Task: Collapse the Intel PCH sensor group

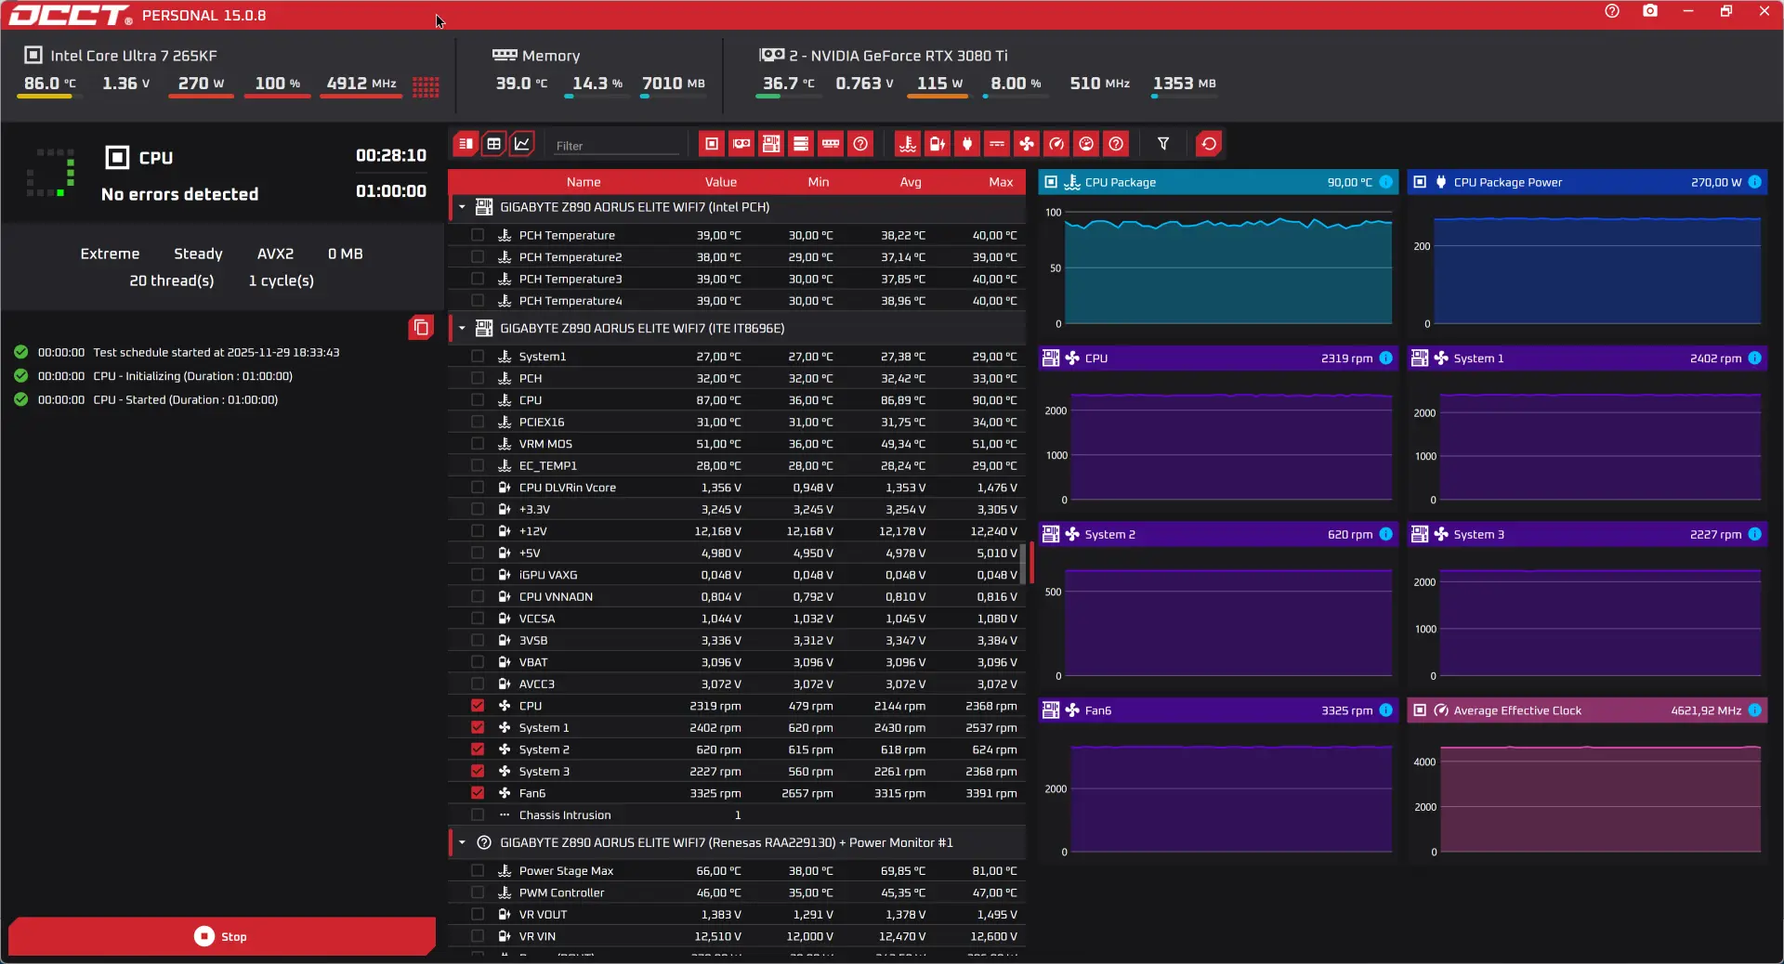Action: (x=462, y=207)
